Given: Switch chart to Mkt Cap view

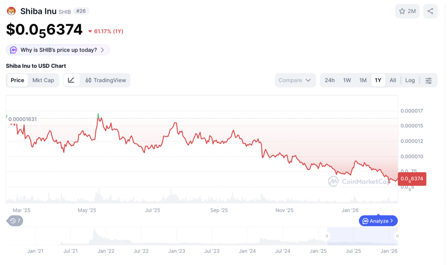Looking at the screenshot, I should (x=43, y=80).
